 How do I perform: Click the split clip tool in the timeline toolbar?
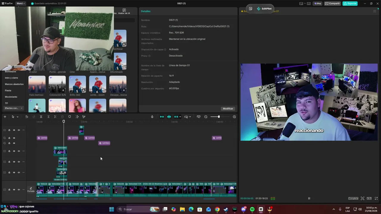(41, 117)
